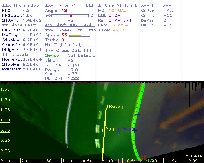Click the yellow Rgtp marker cross
This screenshot has width=204, height=163.
click(103, 130)
